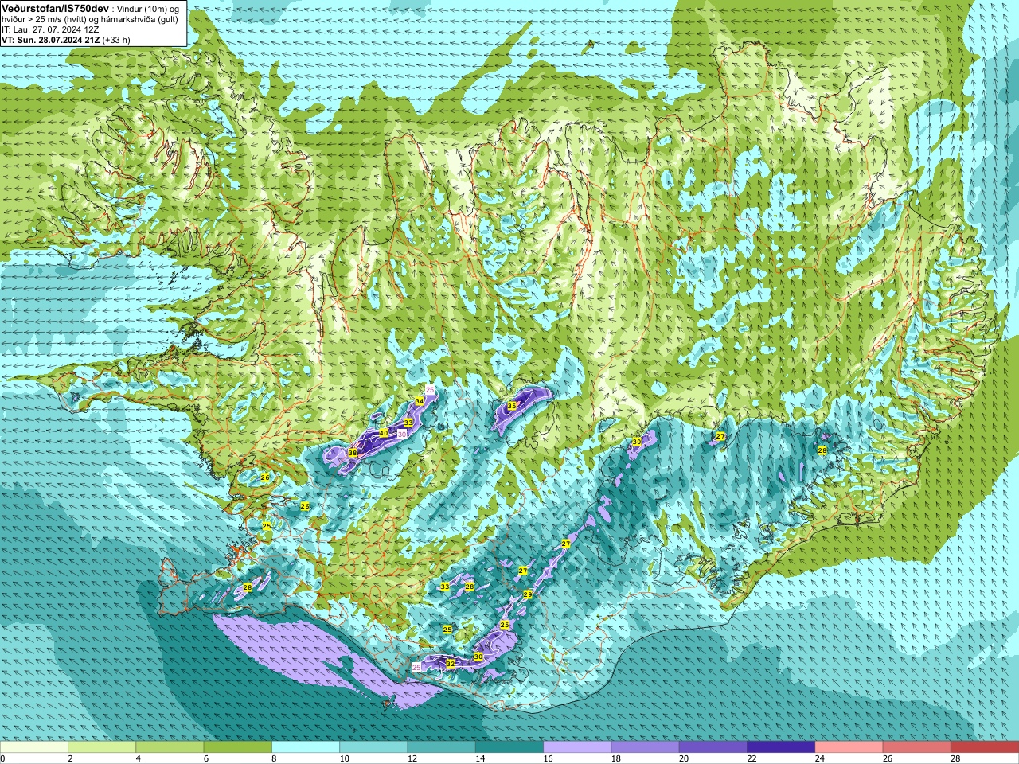Click the legend tick label 10
1019x764 pixels.
tap(344, 758)
